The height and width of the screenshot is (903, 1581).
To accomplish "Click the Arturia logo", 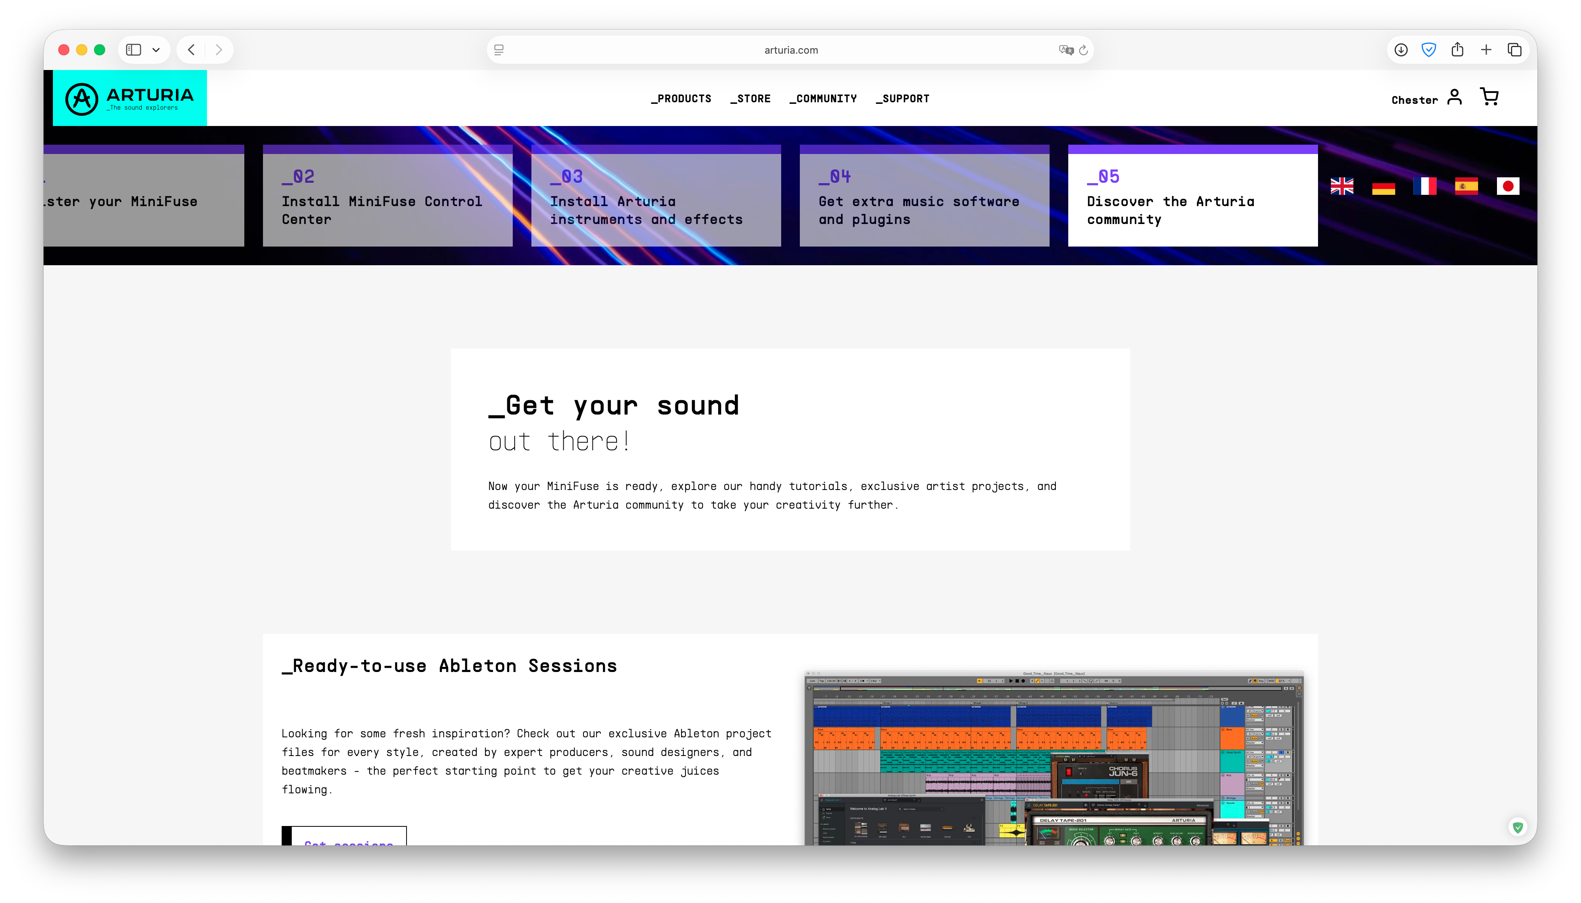I will (130, 98).
